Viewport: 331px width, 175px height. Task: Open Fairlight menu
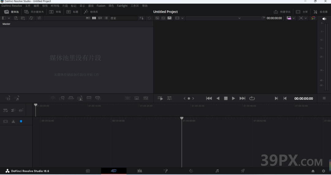[x=122, y=6]
